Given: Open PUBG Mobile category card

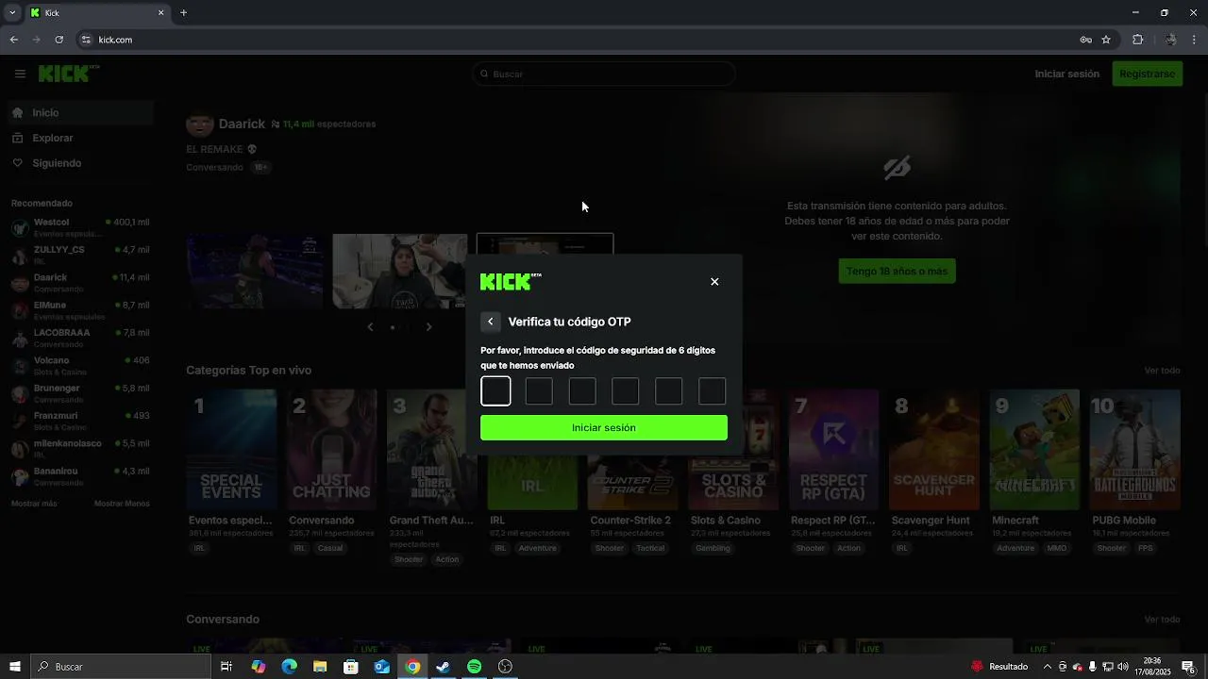Looking at the screenshot, I should tap(1134, 450).
